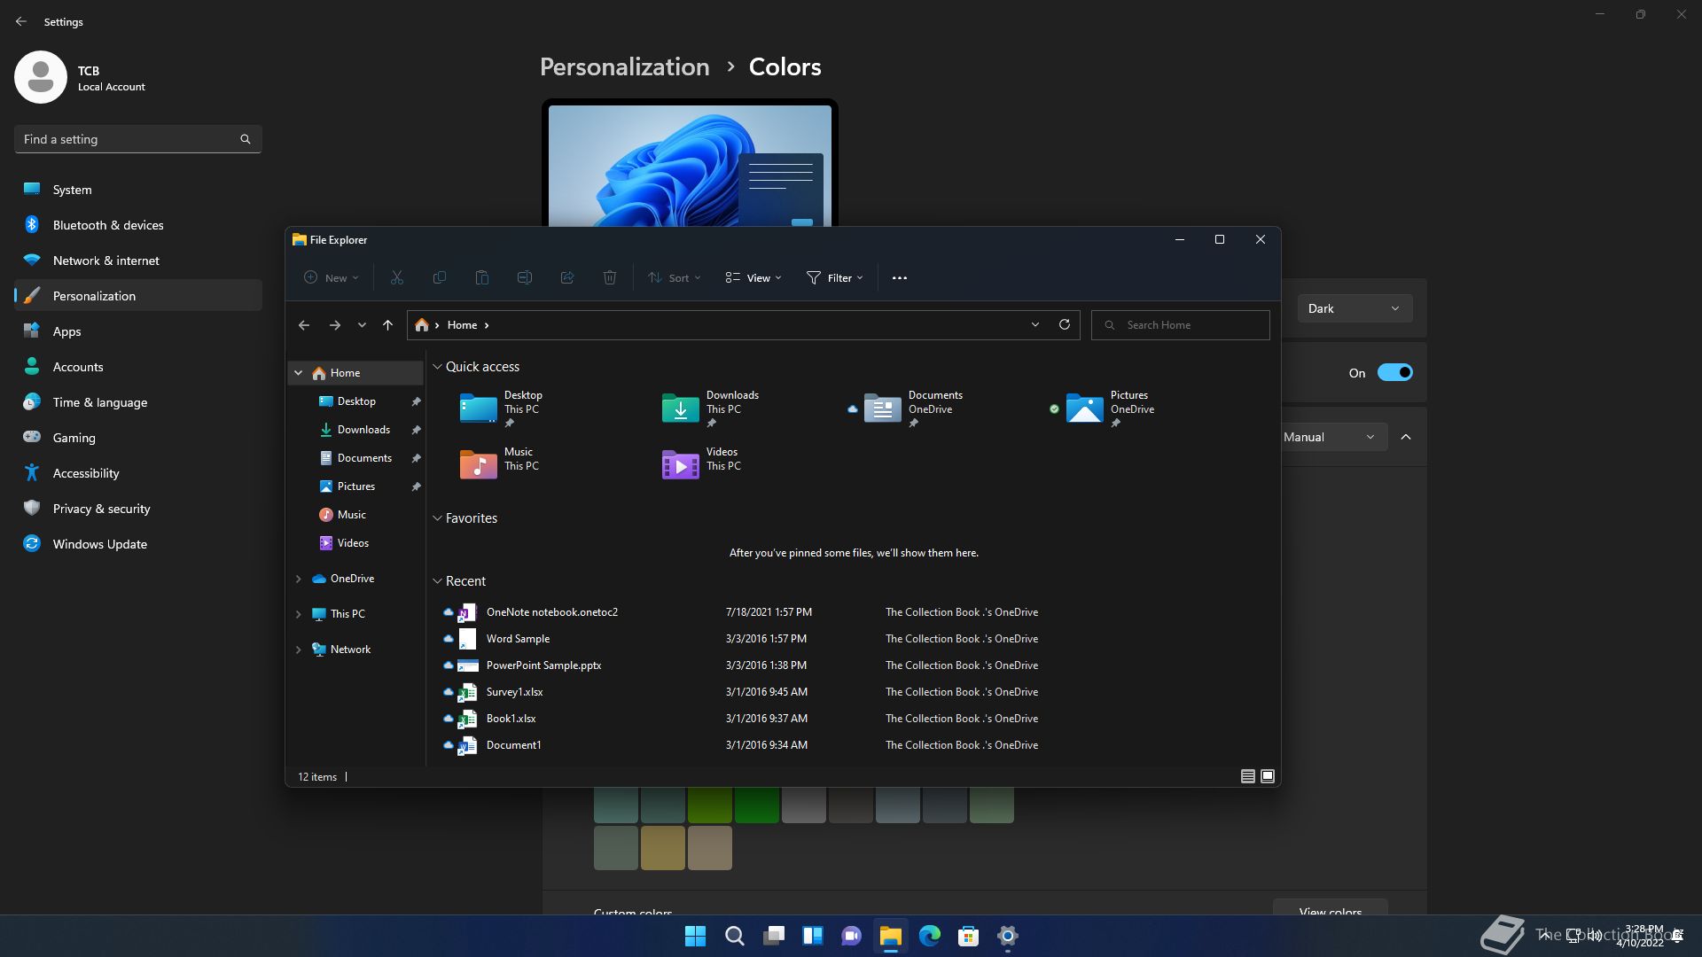Screen dimensions: 1702x957
Task: Click the Copy icon in File Explorer toolbar
Action: [x=439, y=277]
